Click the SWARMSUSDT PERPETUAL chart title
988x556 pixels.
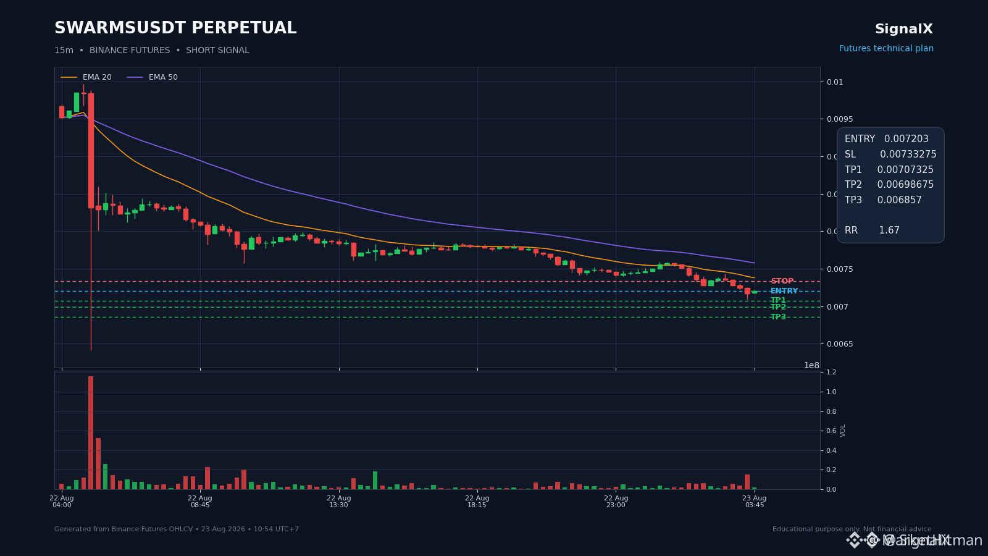pyautogui.click(x=175, y=28)
